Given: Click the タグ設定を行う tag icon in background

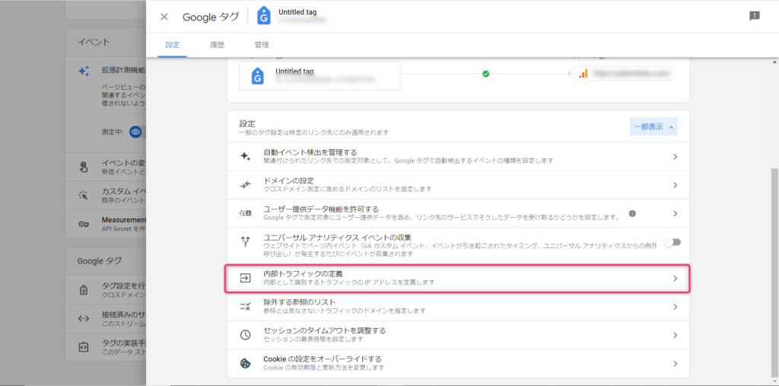Looking at the screenshot, I should tap(84, 290).
